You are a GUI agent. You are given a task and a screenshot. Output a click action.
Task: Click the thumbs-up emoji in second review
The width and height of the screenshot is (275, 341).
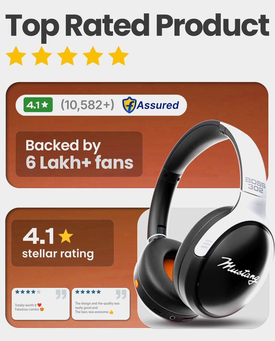coord(111,312)
